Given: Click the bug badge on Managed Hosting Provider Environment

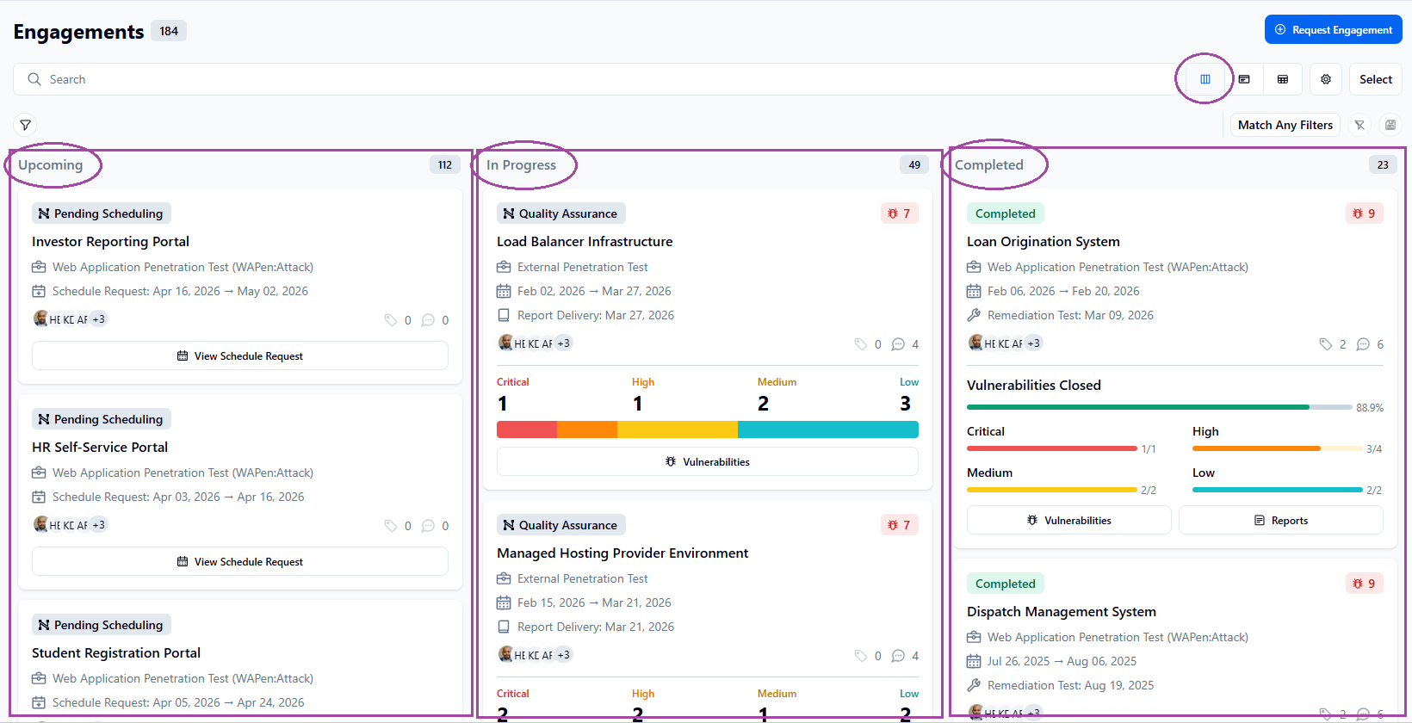Looking at the screenshot, I should [899, 525].
